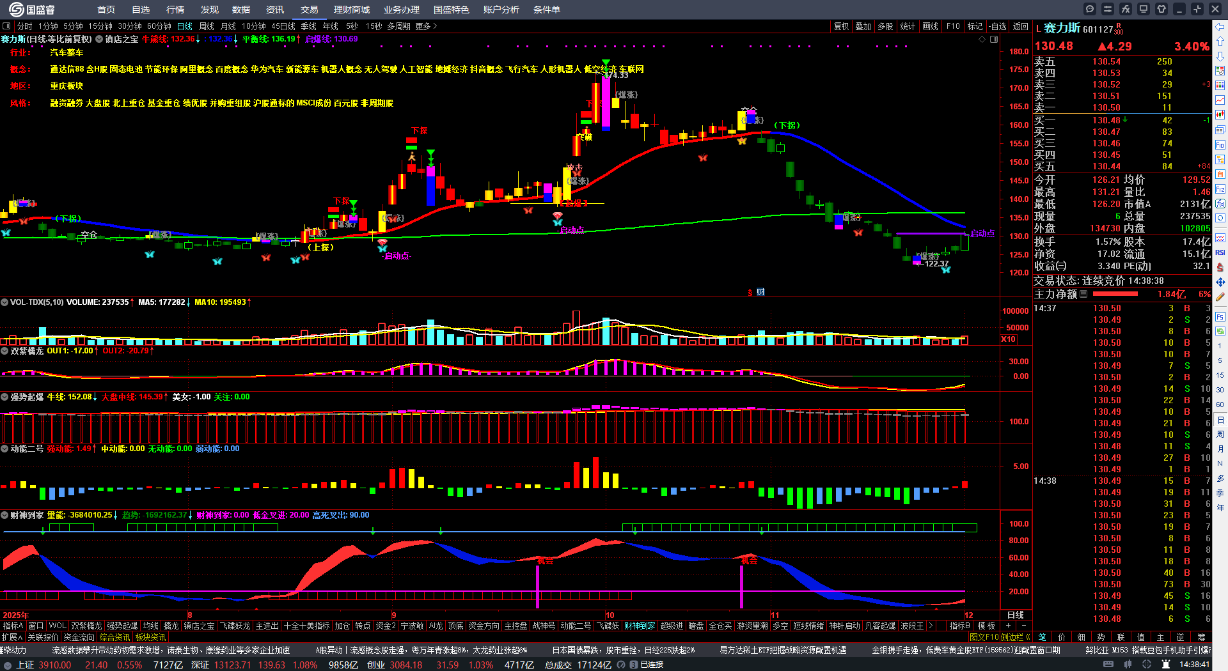Open the intraday line chart sidebar icon
Image resolution: width=1228 pixels, height=671 pixels.
coord(1220,100)
